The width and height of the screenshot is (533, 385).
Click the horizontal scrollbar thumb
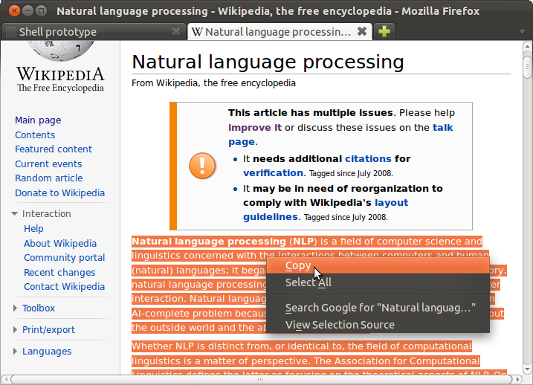[261, 379]
